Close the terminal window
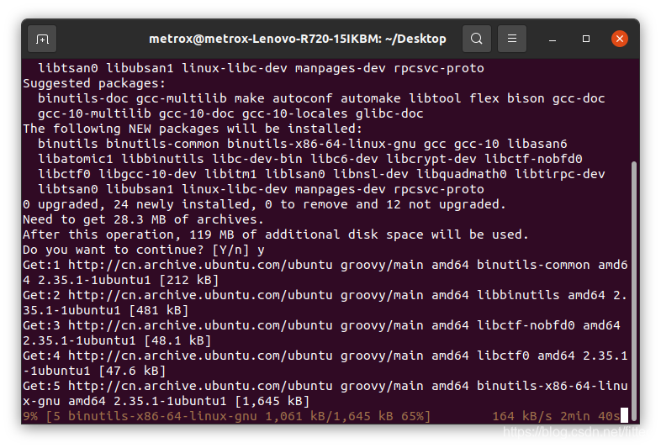 click(619, 39)
